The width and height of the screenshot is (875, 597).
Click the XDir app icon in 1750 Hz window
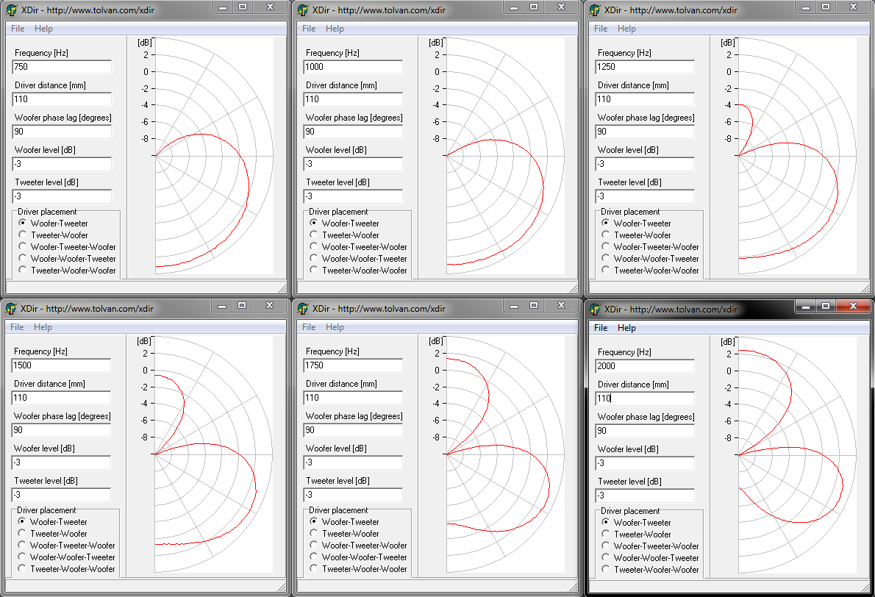click(303, 309)
